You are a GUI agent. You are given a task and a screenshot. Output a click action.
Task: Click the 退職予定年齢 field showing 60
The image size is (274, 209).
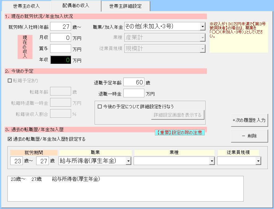(134, 82)
